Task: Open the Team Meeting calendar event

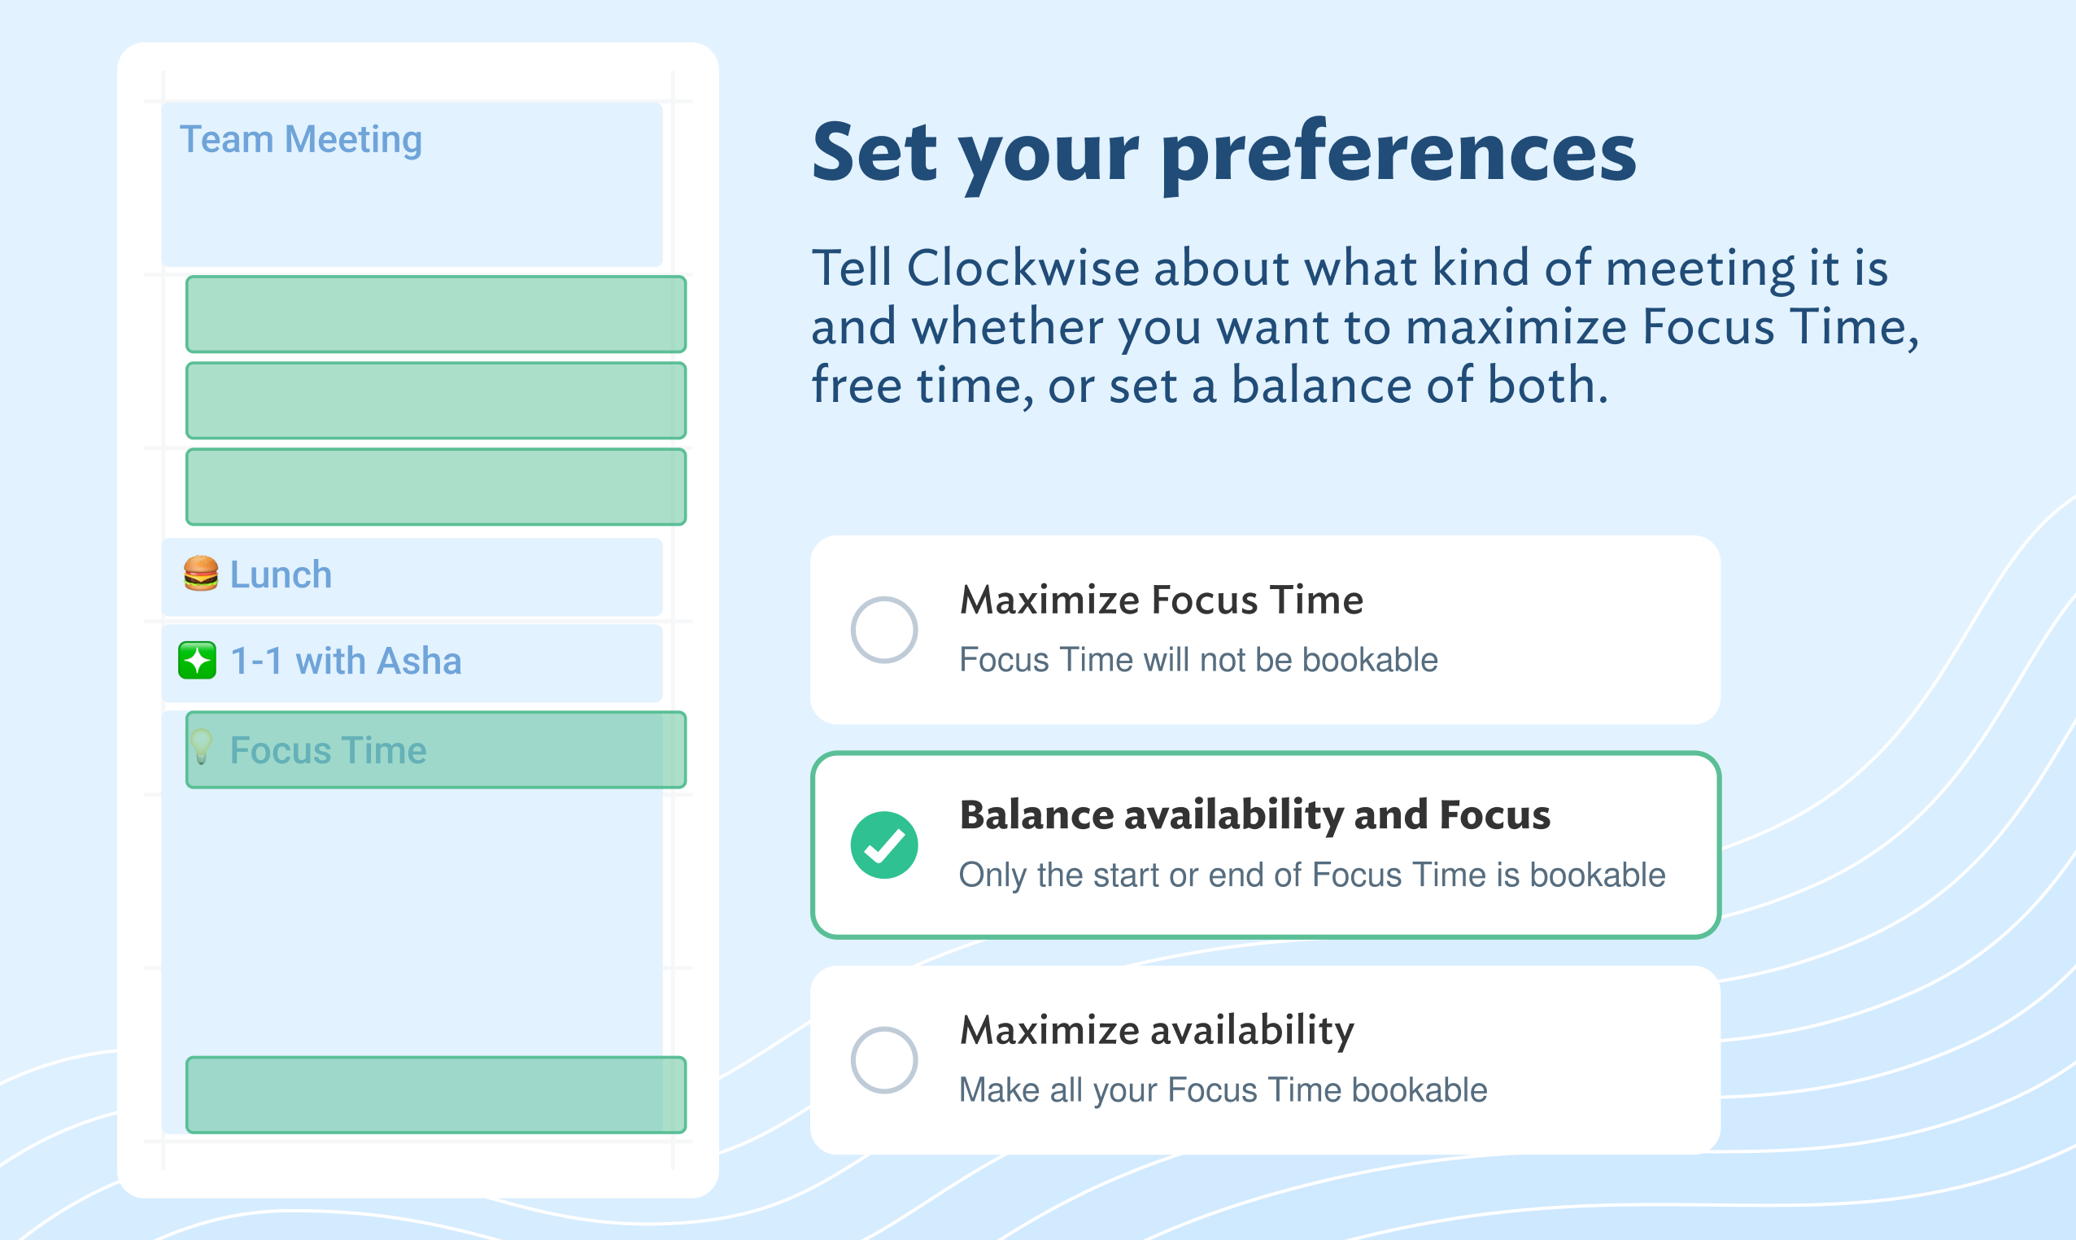Action: [412, 185]
